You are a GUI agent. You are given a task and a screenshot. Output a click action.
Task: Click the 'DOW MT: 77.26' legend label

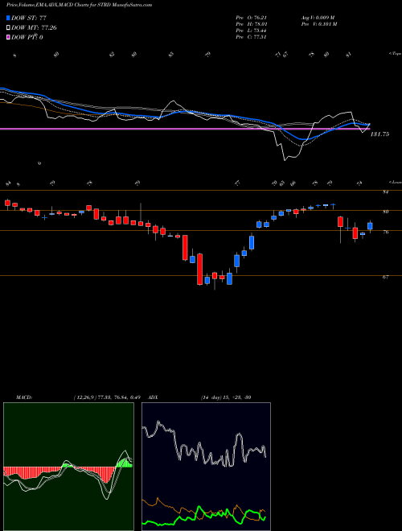coord(34,27)
